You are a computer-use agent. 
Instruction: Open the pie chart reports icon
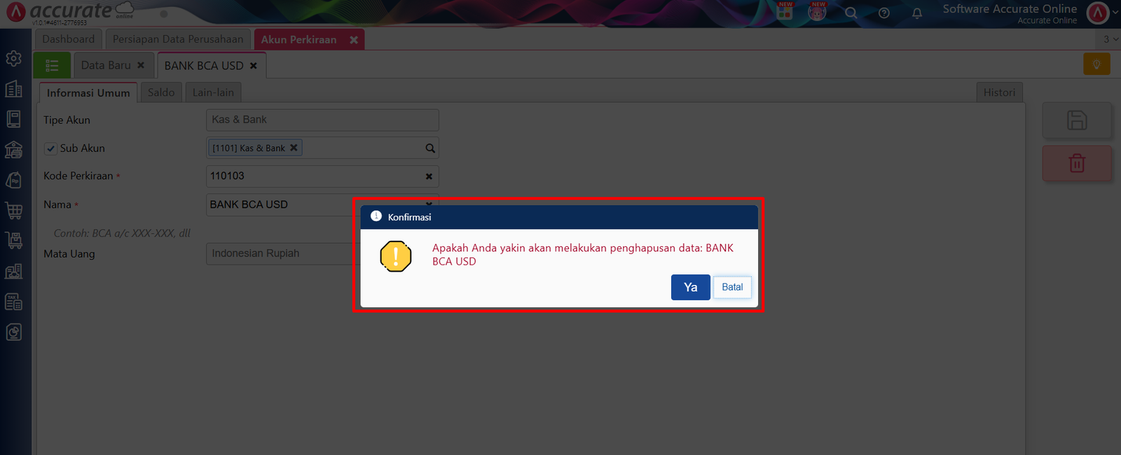pos(13,332)
